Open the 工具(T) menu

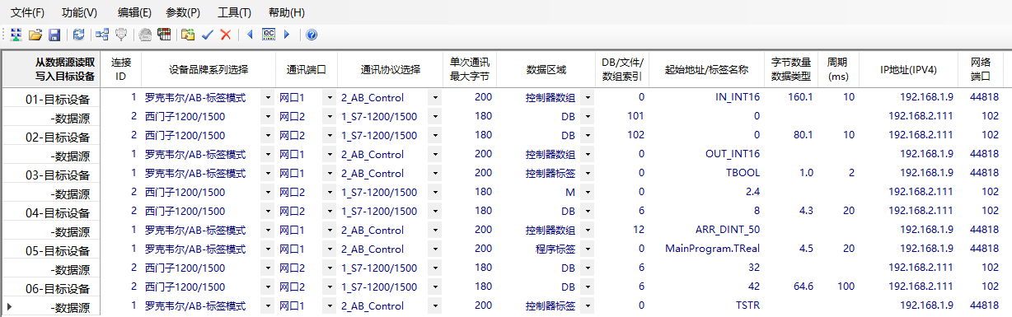pyautogui.click(x=235, y=12)
